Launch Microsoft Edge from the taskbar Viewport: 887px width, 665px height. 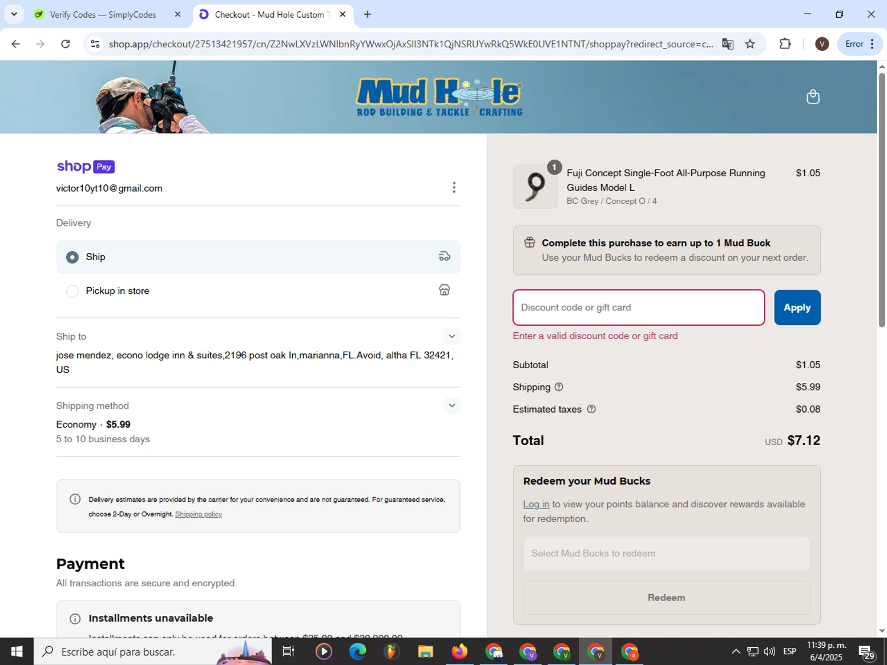point(357,651)
